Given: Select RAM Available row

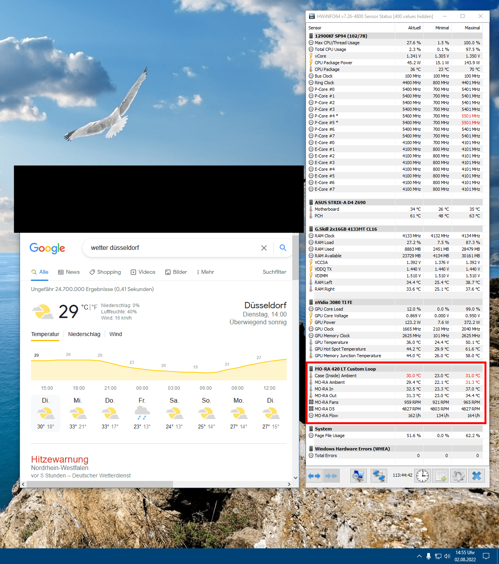Looking at the screenshot, I should click(x=395, y=256).
